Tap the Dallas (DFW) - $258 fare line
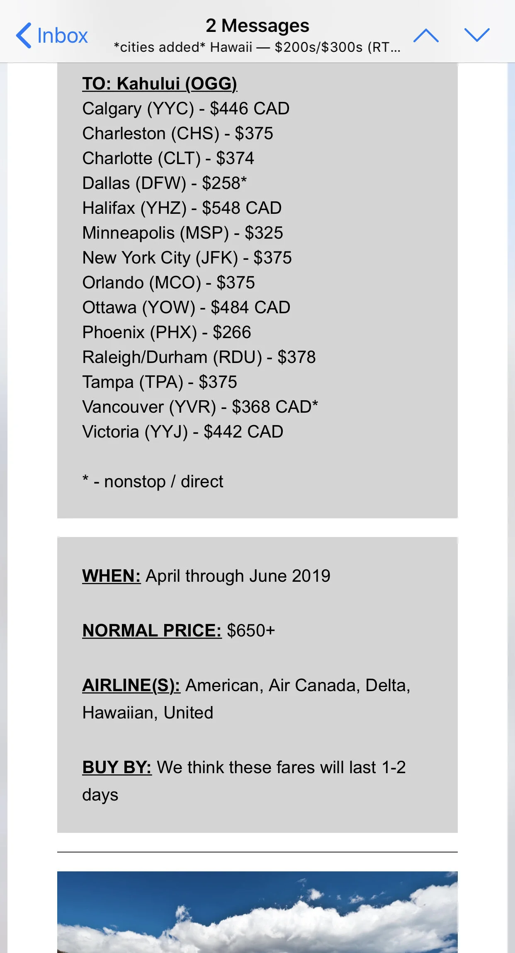The image size is (515, 953). tap(165, 183)
